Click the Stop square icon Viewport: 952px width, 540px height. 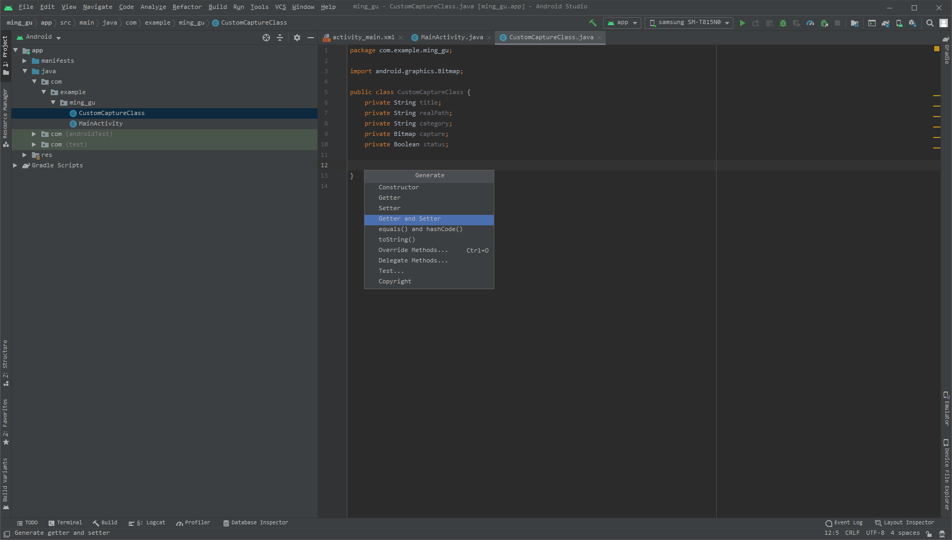(837, 23)
